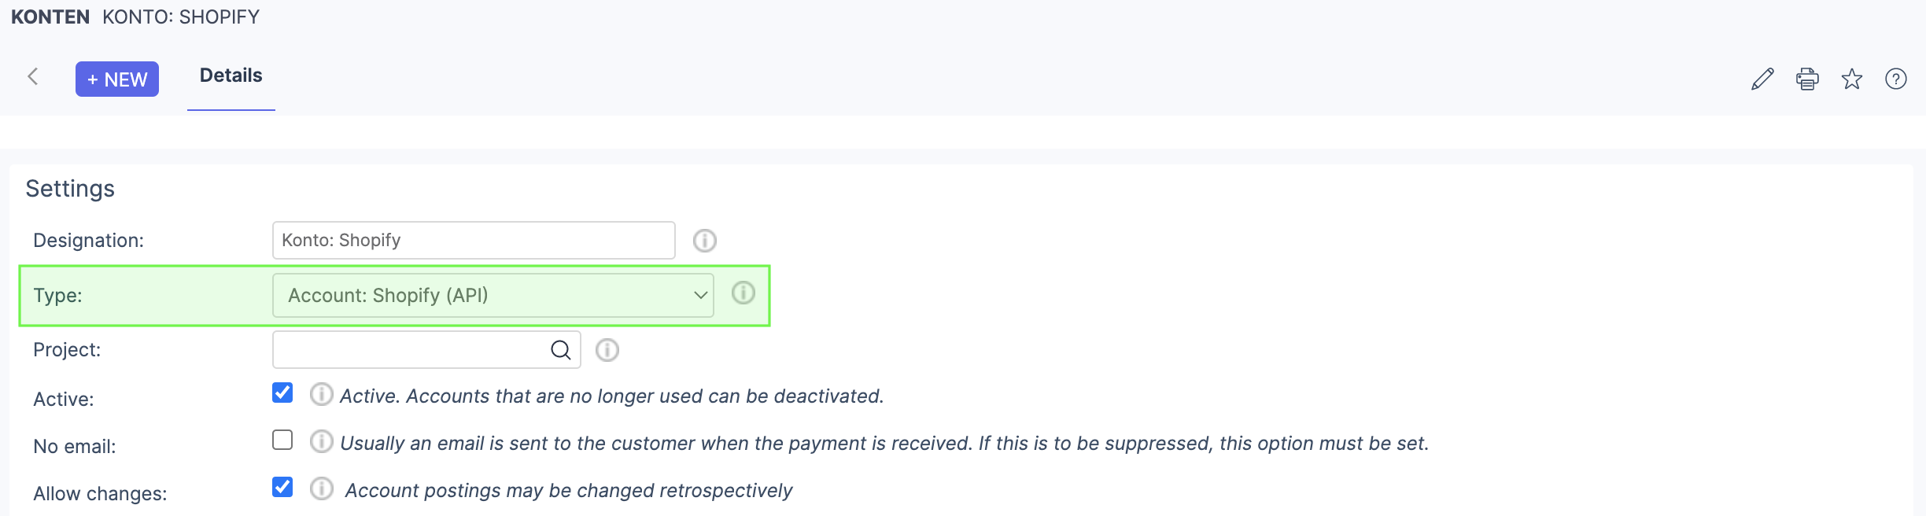Click the Designation text field
Viewport: 1926px width, 516px height.
click(474, 241)
